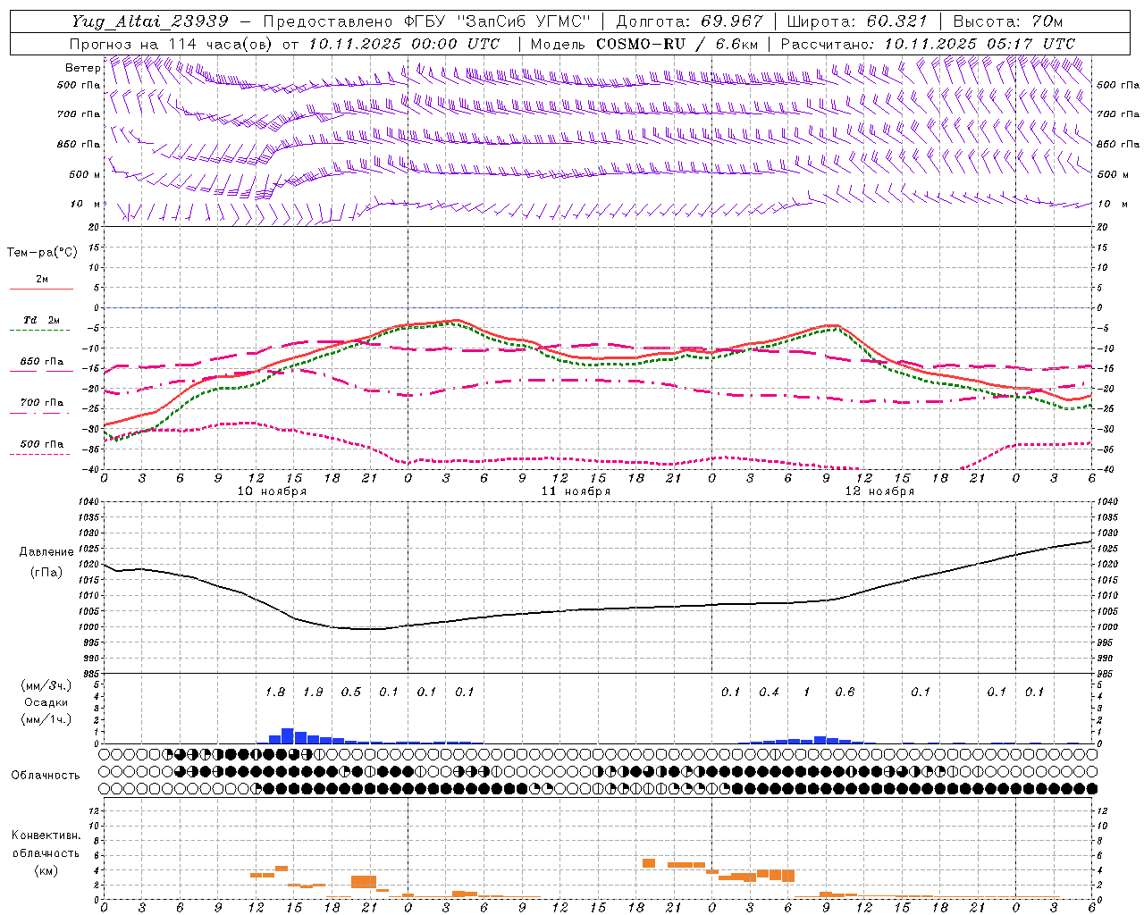Click the tallest blue precipitation bar

(288, 736)
